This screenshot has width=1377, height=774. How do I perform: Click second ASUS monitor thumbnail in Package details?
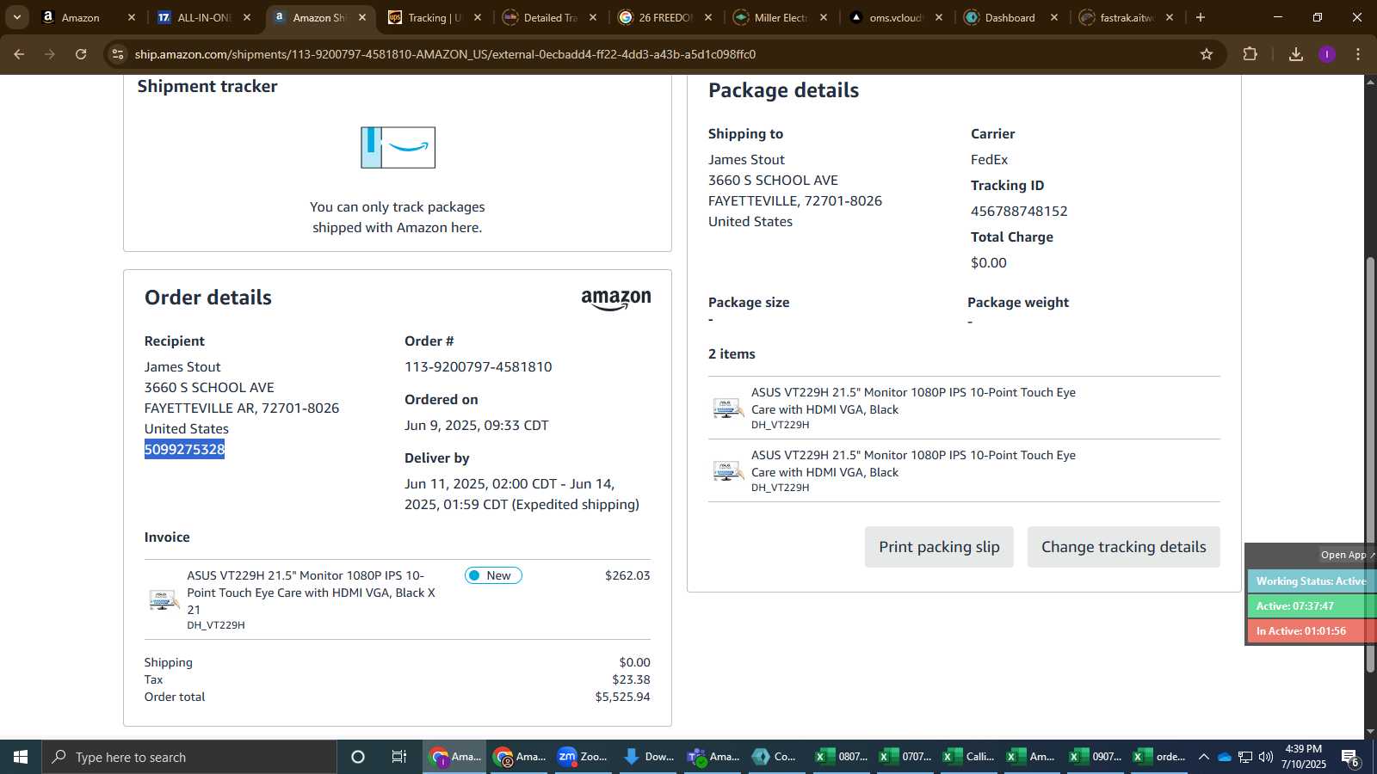point(728,470)
